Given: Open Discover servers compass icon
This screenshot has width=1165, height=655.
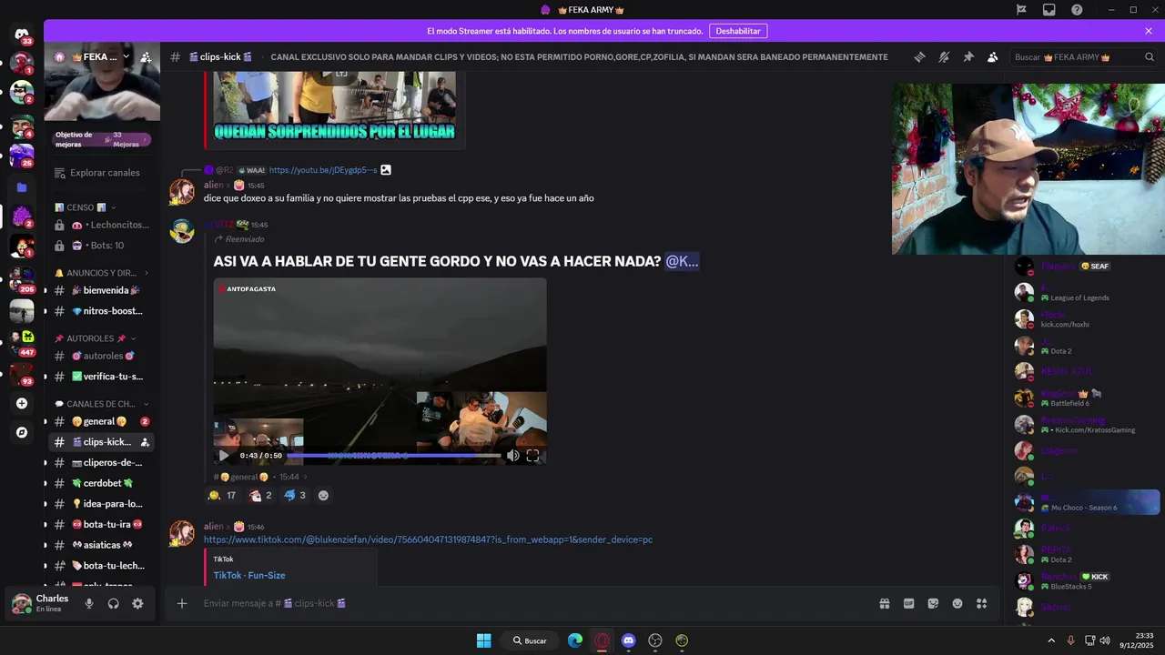Looking at the screenshot, I should pos(22,432).
